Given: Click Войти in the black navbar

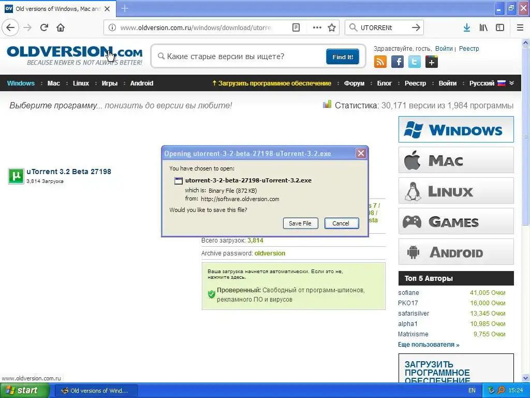Looking at the screenshot, I should pos(448,83).
